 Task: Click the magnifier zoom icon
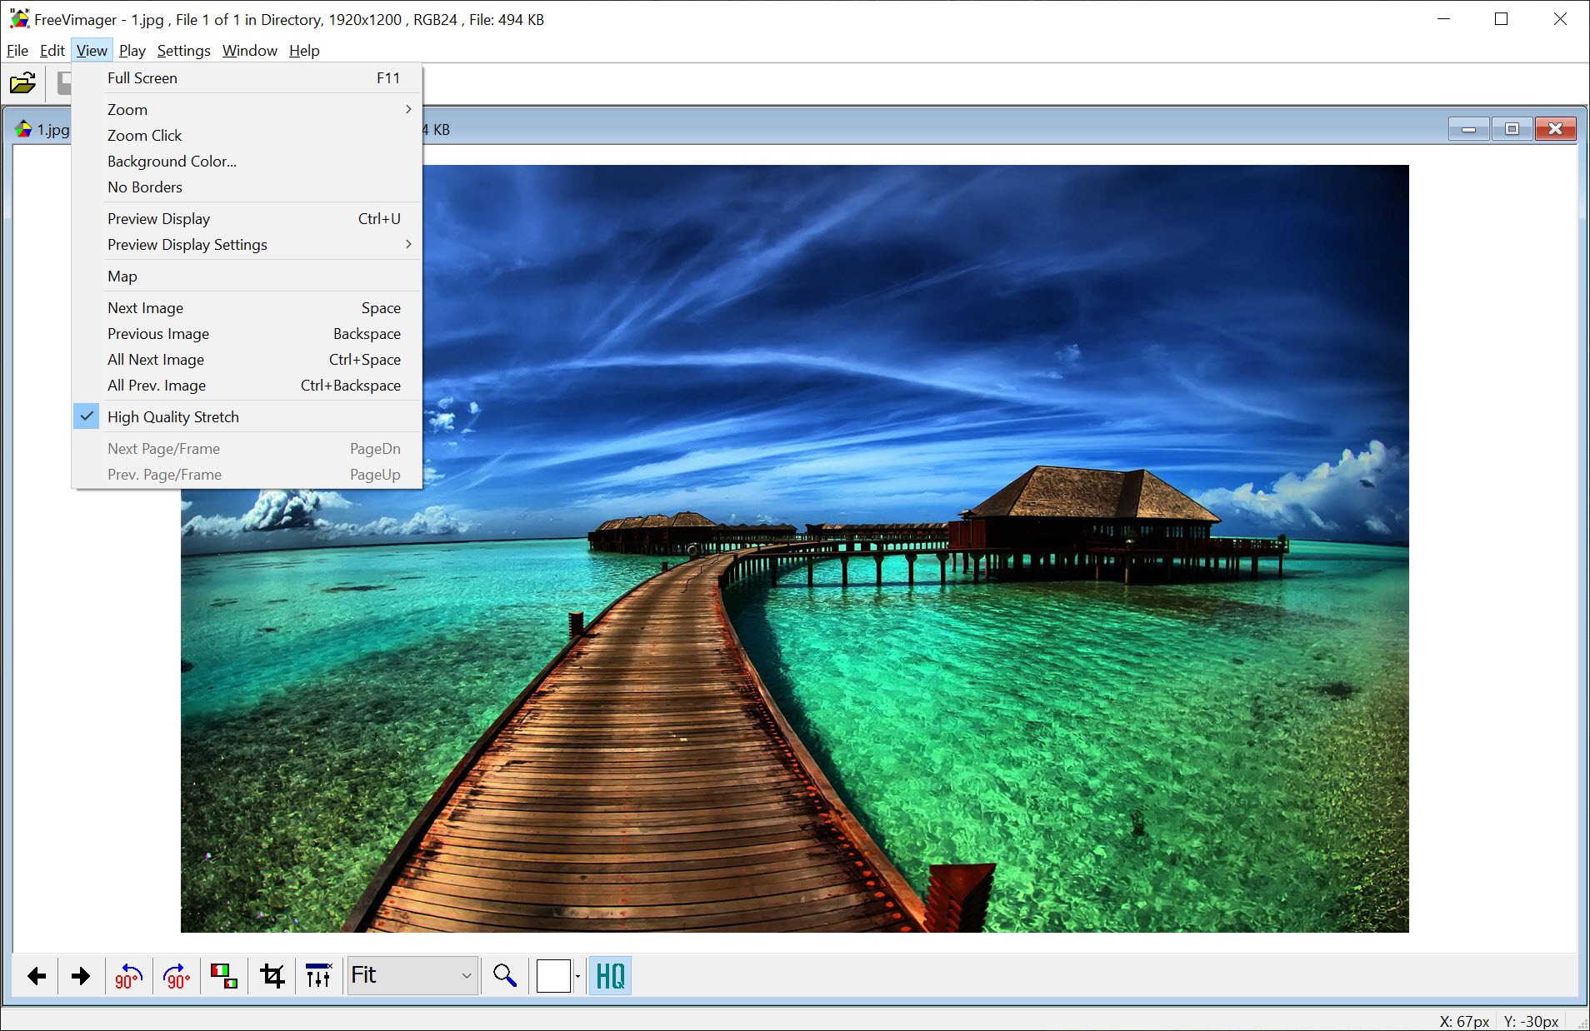(x=504, y=976)
